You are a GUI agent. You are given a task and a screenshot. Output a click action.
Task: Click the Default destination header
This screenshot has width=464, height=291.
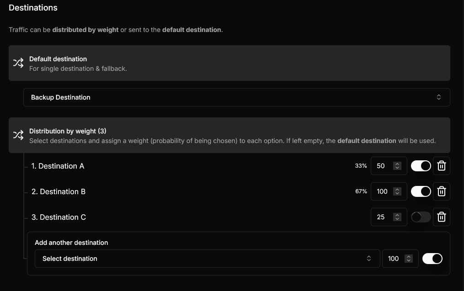tap(229, 63)
